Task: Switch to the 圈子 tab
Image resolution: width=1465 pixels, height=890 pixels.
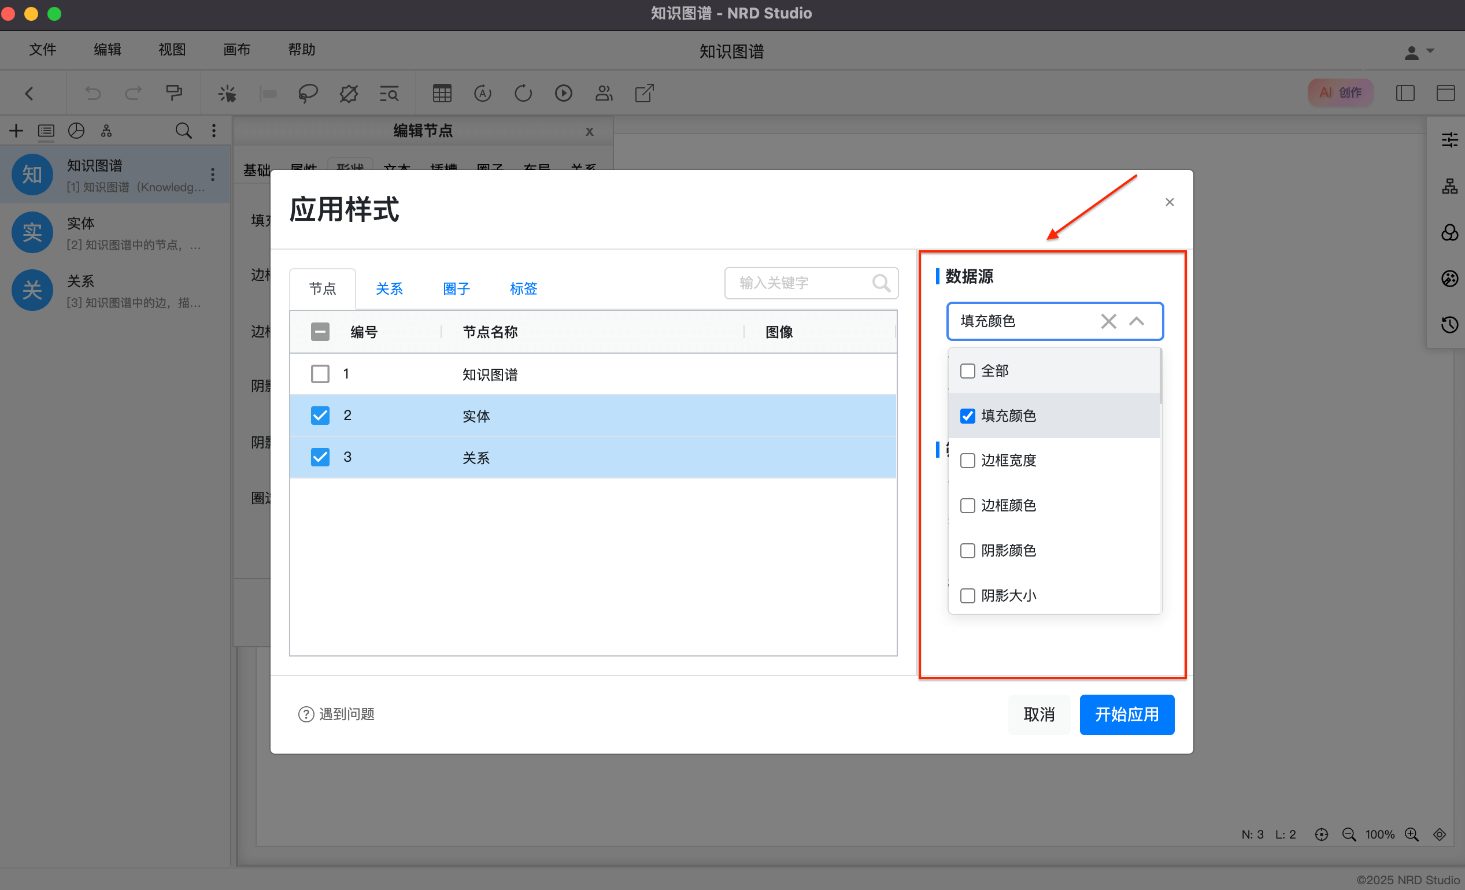Action: [457, 289]
